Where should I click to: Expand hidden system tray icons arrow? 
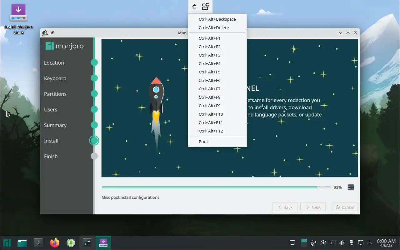tap(370, 243)
